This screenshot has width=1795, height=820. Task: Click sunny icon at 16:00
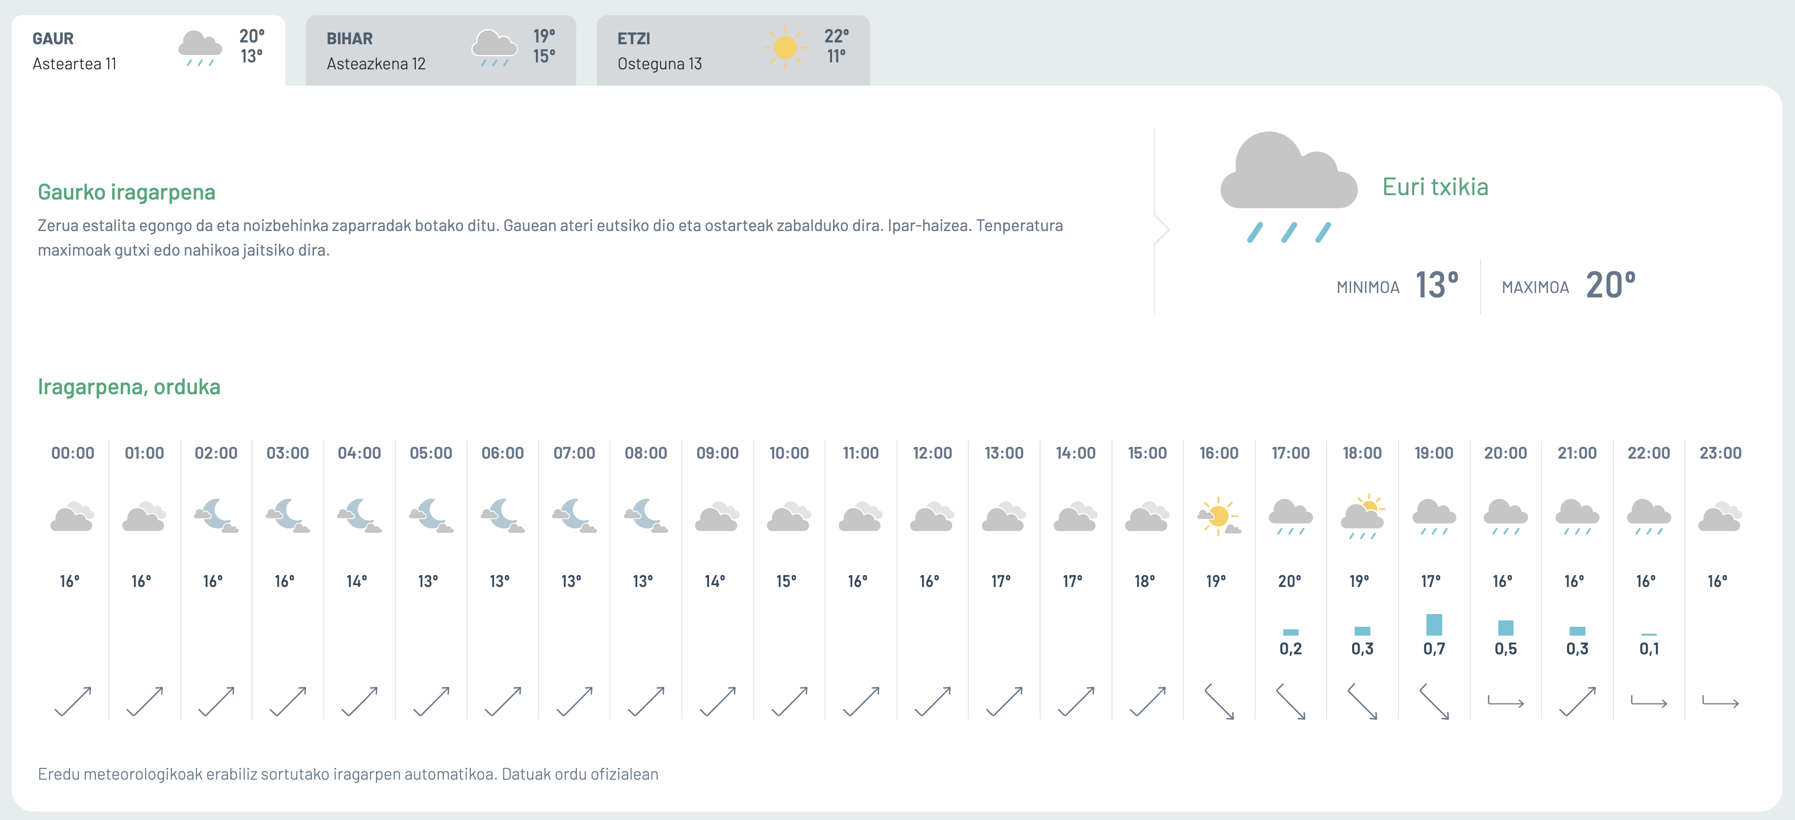pos(1219,516)
